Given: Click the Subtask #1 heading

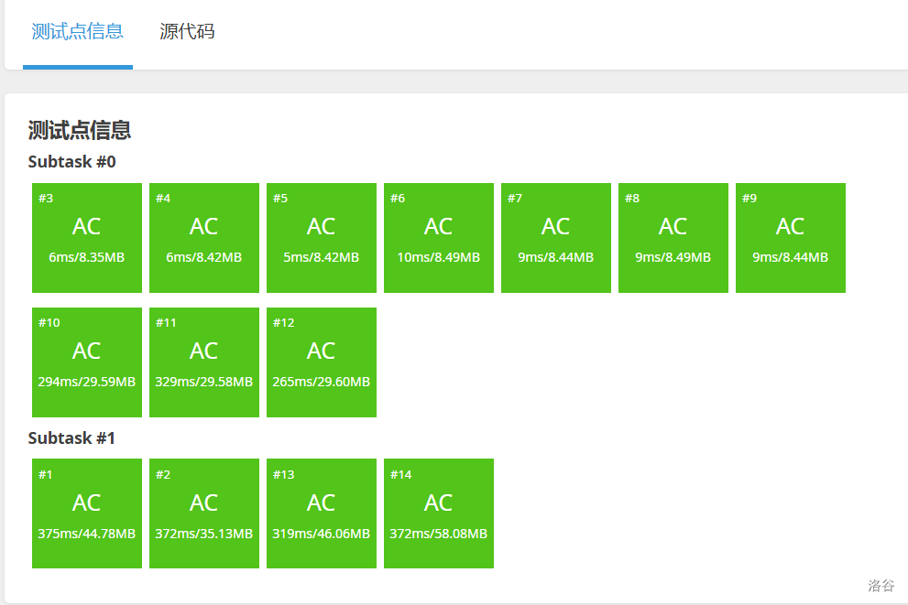Looking at the screenshot, I should tap(72, 438).
